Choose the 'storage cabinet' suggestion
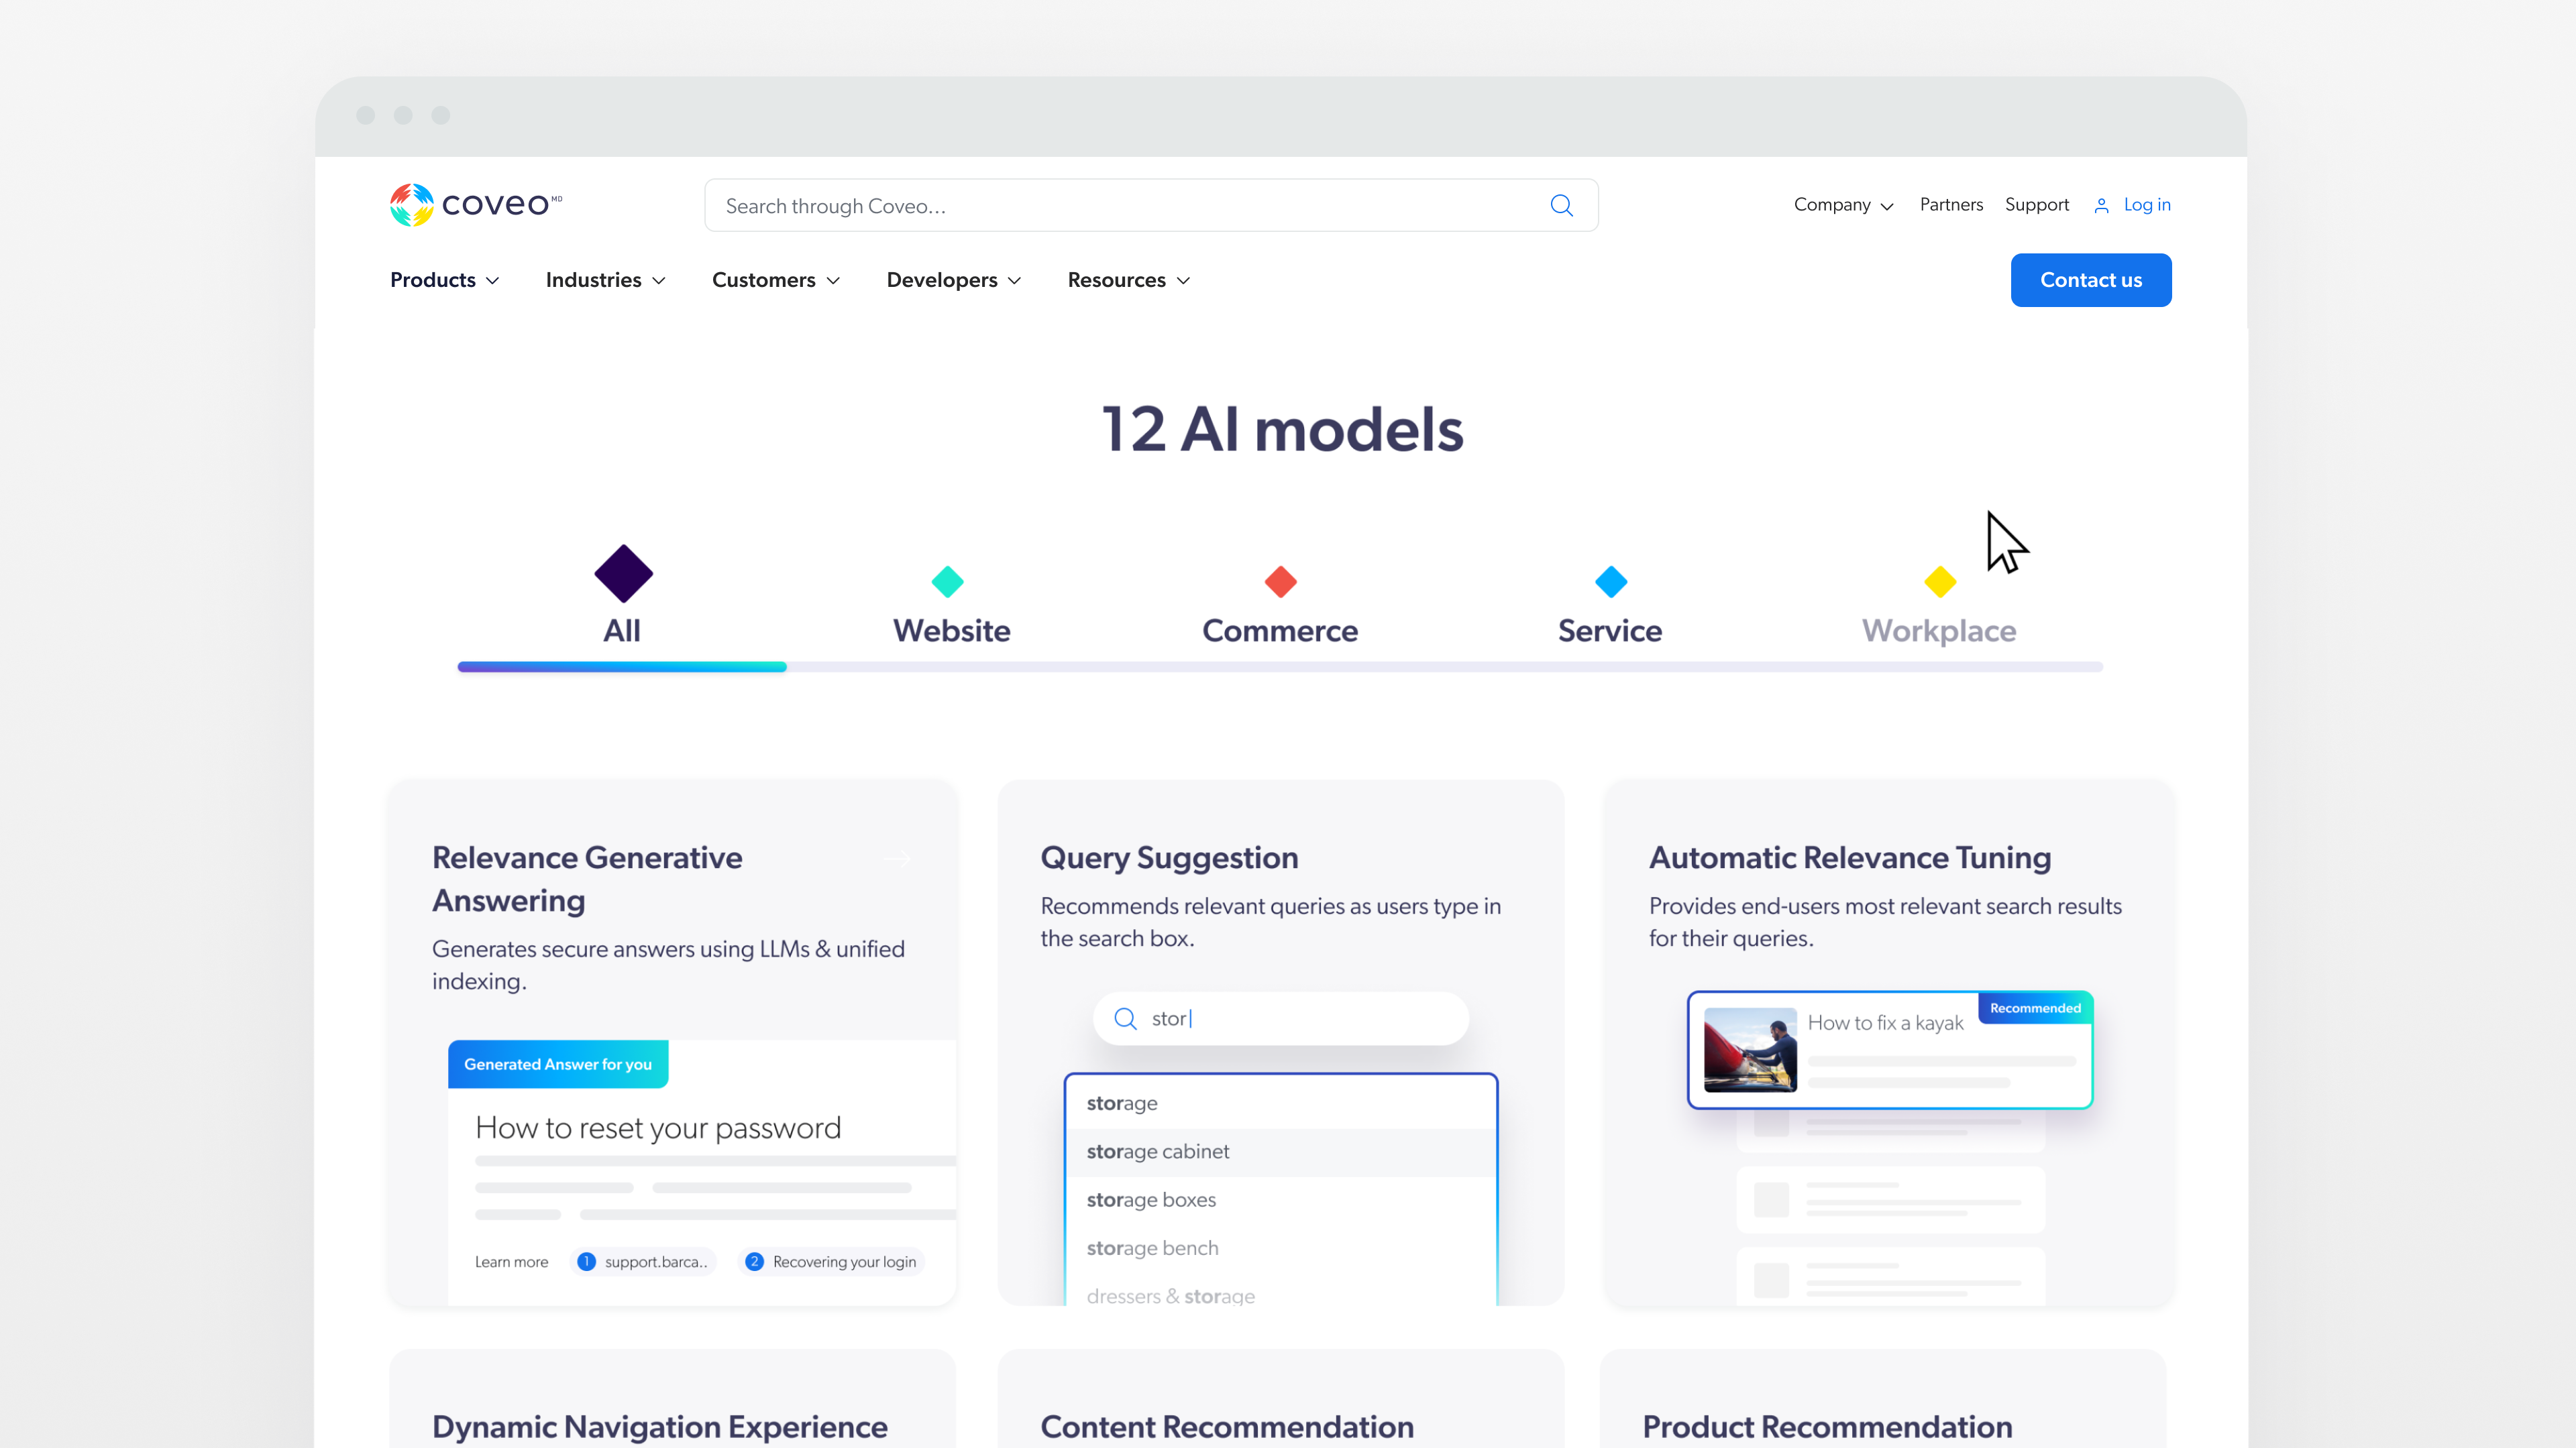This screenshot has height=1448, width=2576. pyautogui.click(x=1280, y=1151)
